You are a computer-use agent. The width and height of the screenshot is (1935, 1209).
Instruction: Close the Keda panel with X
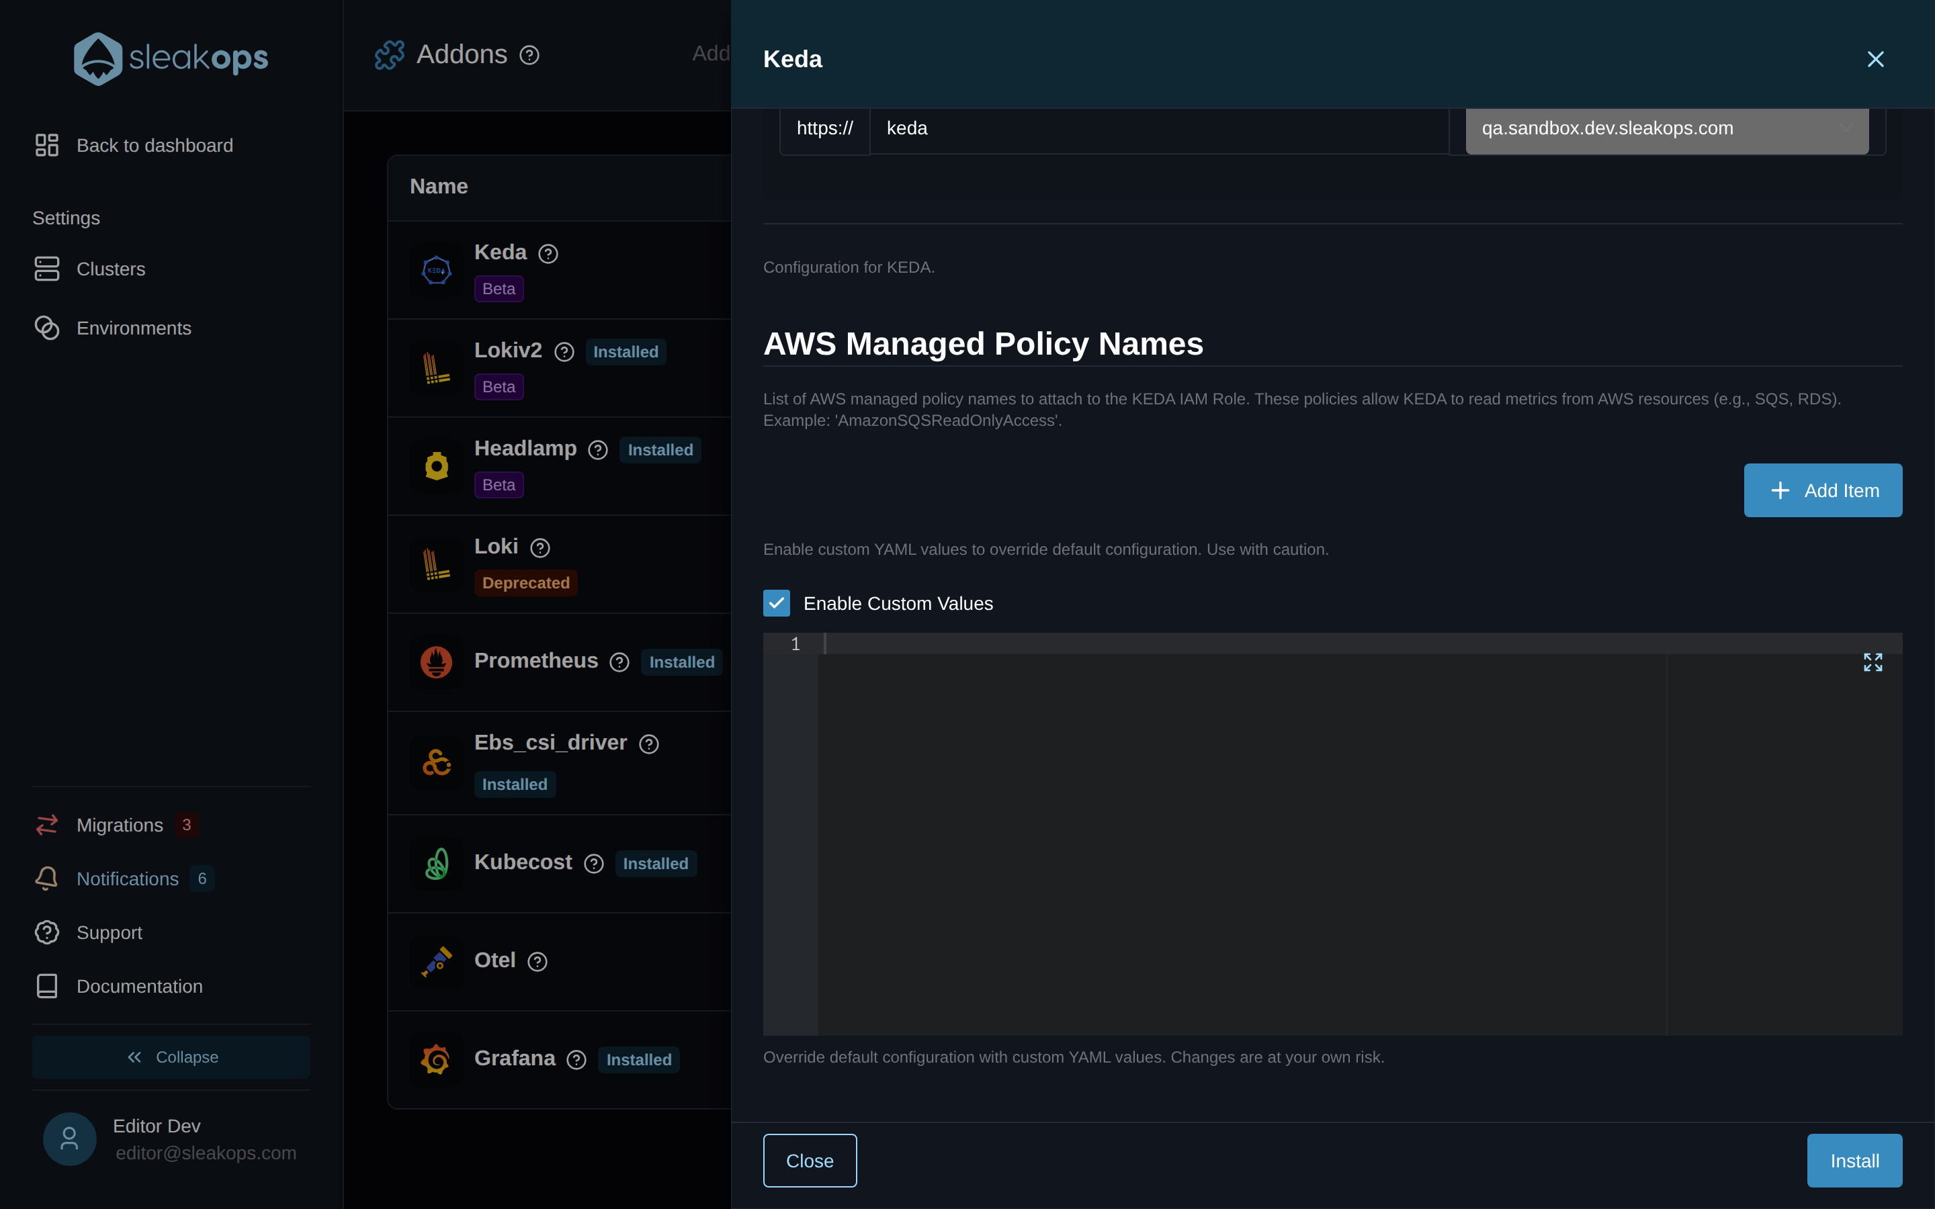(x=1875, y=59)
